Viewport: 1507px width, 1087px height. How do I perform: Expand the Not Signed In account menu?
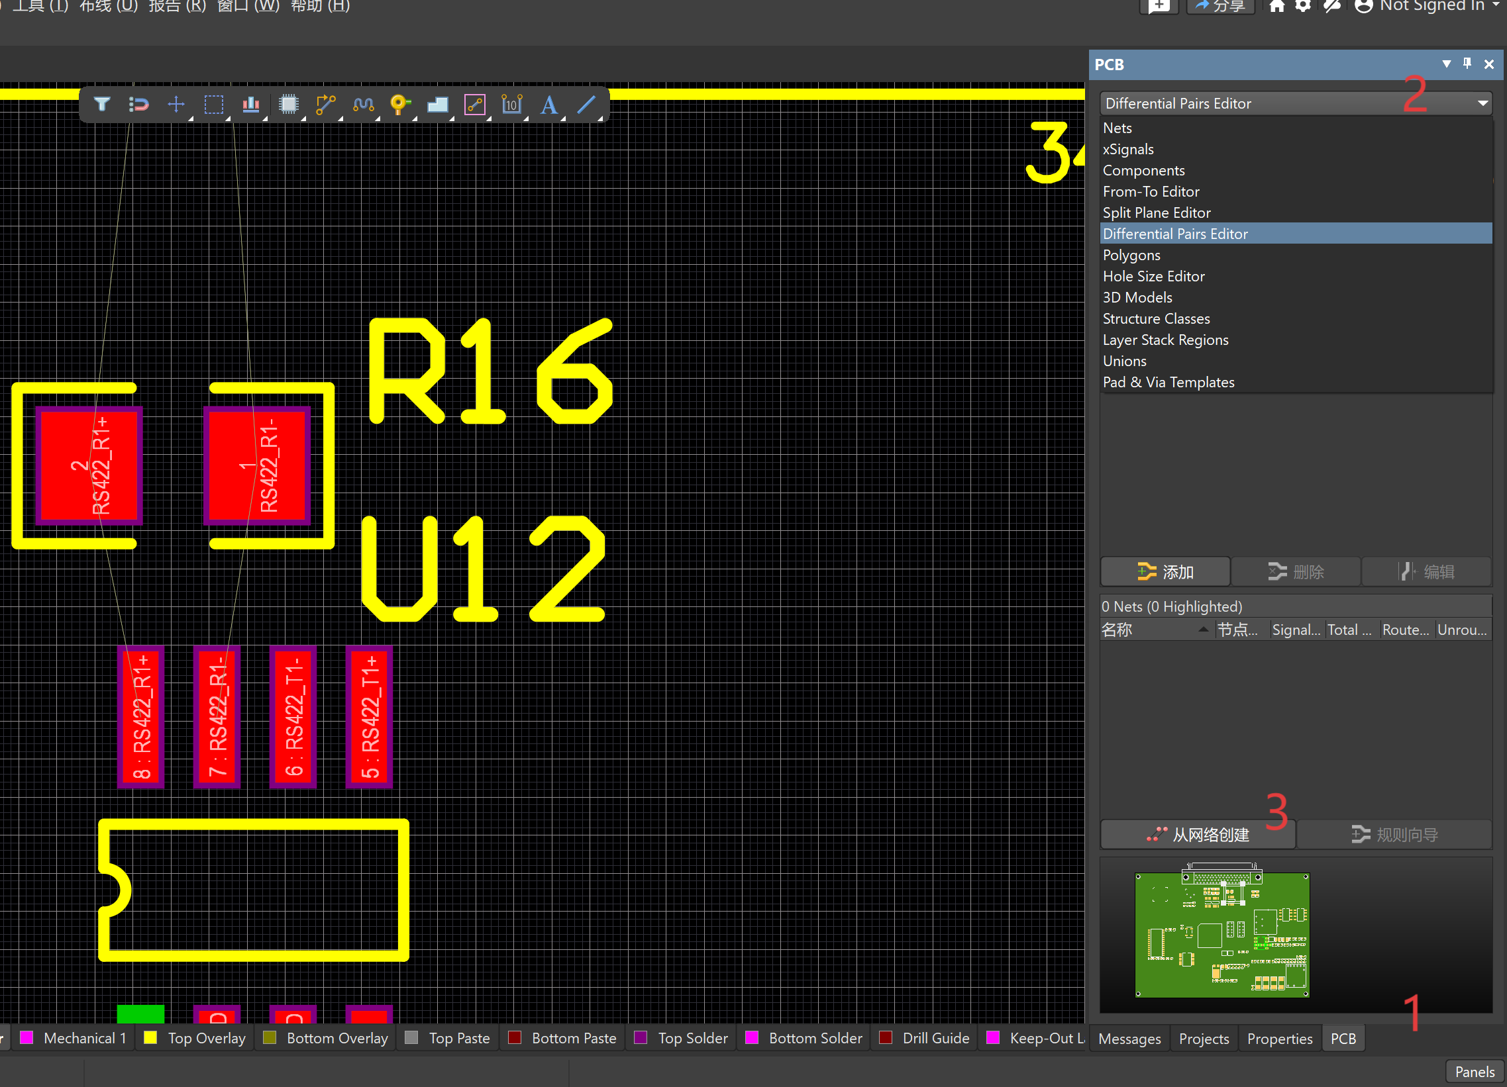pos(1431,6)
